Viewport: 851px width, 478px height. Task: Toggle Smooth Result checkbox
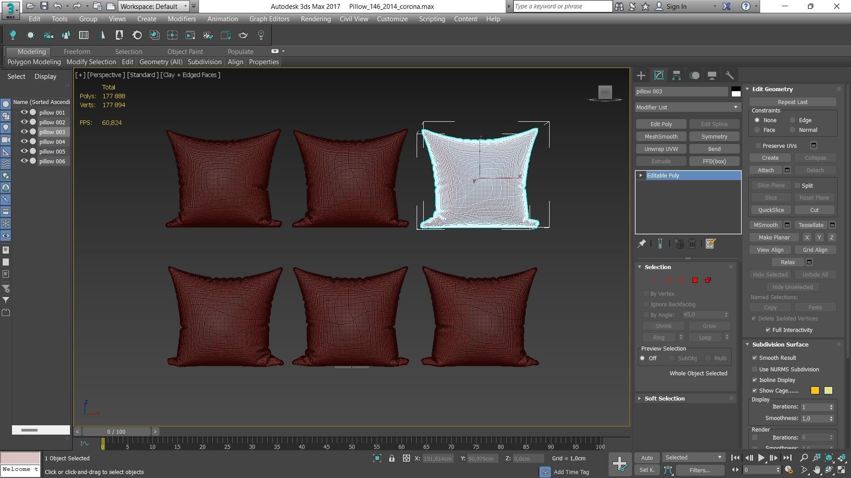[x=755, y=358]
